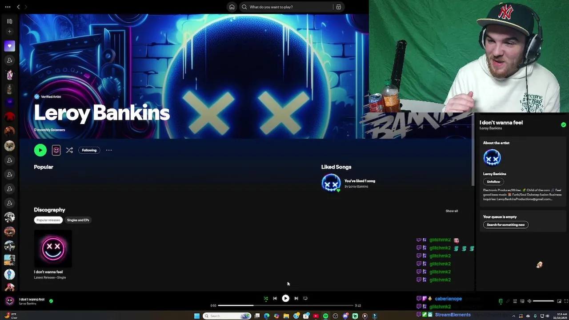Click the 'You've liked 1 song' text
Screen dimensions: 569x320
(360, 181)
